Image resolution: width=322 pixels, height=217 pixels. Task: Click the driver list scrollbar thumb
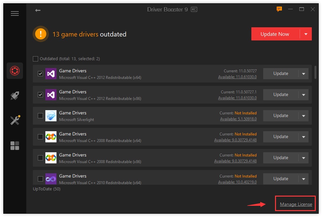click(315, 72)
